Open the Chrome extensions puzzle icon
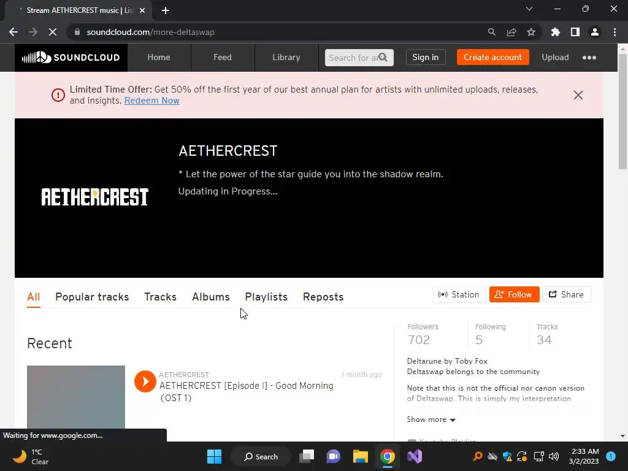 click(x=556, y=32)
